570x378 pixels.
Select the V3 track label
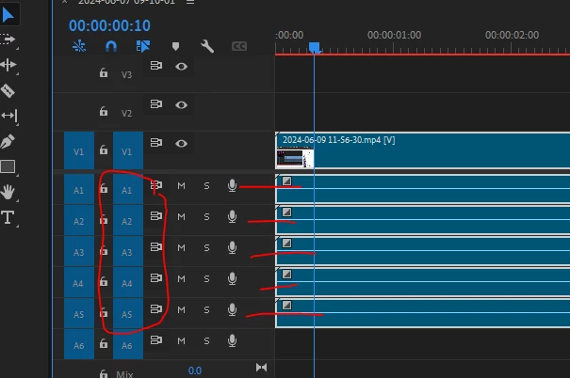[126, 74]
